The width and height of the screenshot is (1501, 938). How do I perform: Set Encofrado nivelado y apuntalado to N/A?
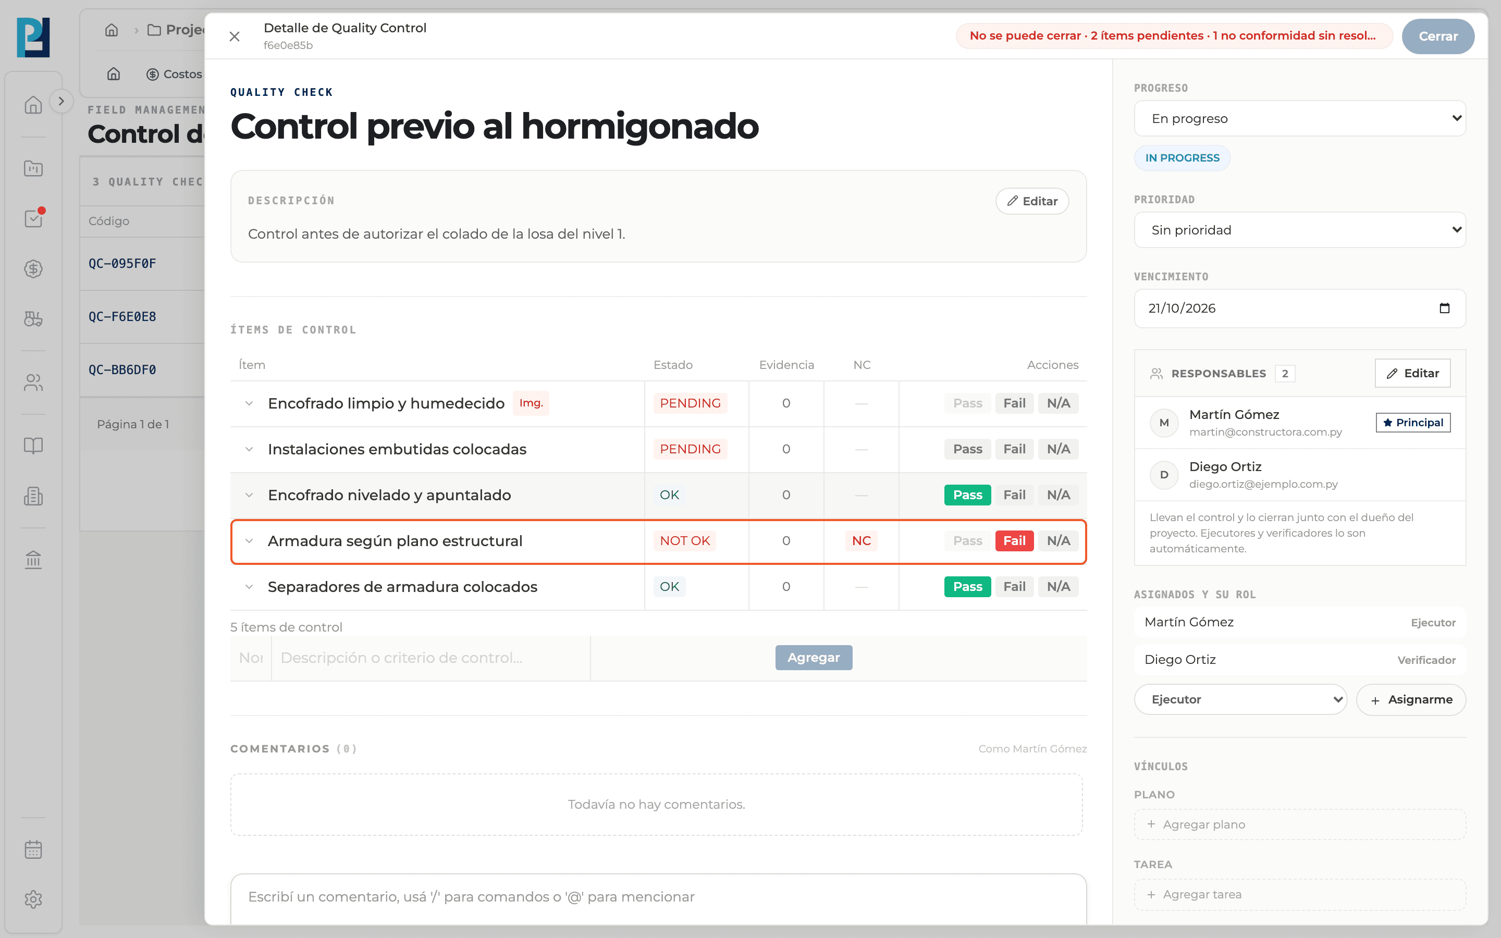[x=1058, y=495]
